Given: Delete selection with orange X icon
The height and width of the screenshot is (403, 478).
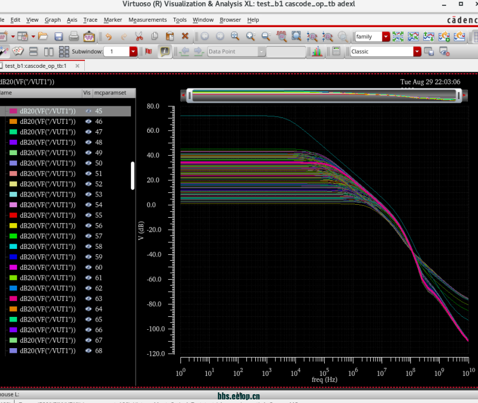Looking at the screenshot, I should [184, 36].
